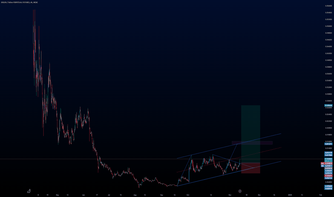
Task: Click the Nov label on time axis
Action: (x=230, y=195)
